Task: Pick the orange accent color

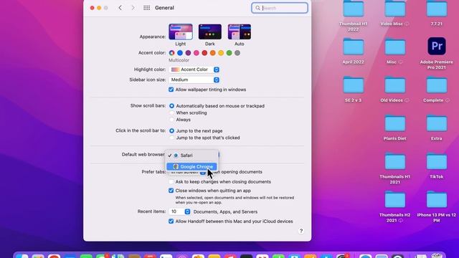Action: coord(212,53)
